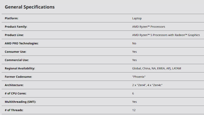Click the Product Family label
204x115 pixels.
[x=16, y=27]
